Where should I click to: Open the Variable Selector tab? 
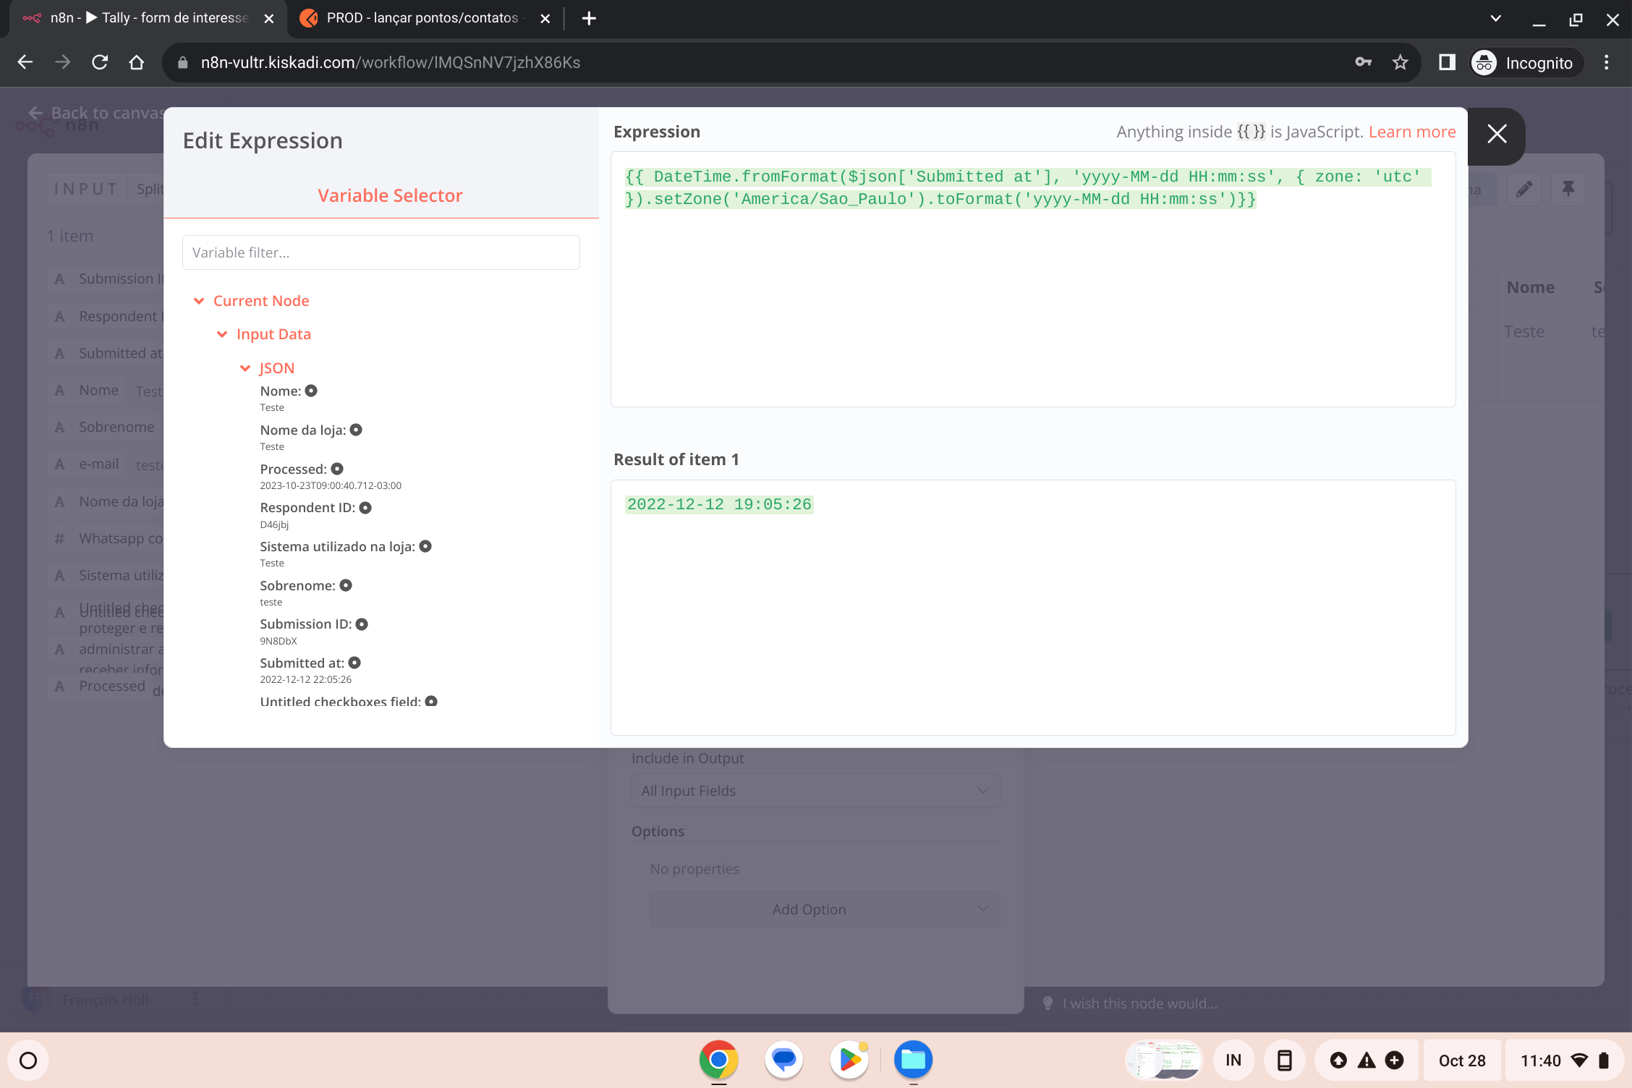point(390,195)
